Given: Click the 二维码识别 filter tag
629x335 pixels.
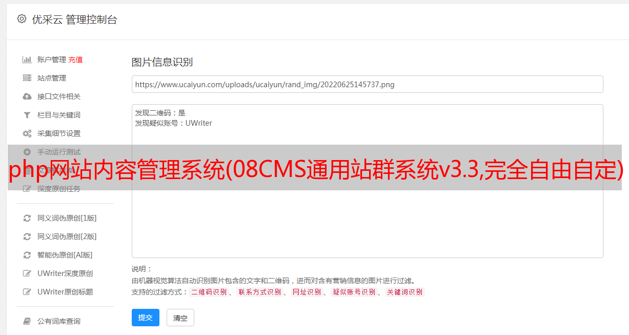Looking at the screenshot, I should click(209, 292).
